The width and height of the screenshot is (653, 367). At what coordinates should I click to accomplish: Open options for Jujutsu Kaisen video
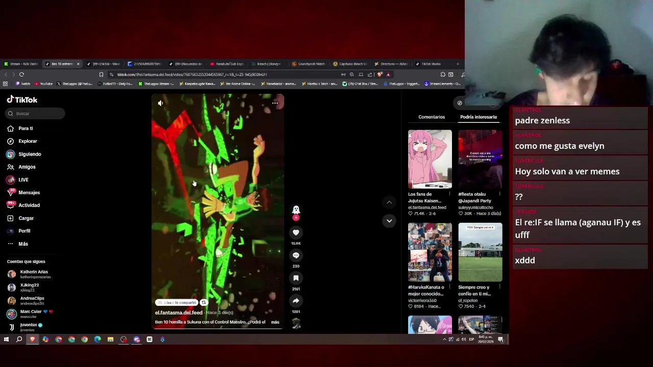click(449, 194)
